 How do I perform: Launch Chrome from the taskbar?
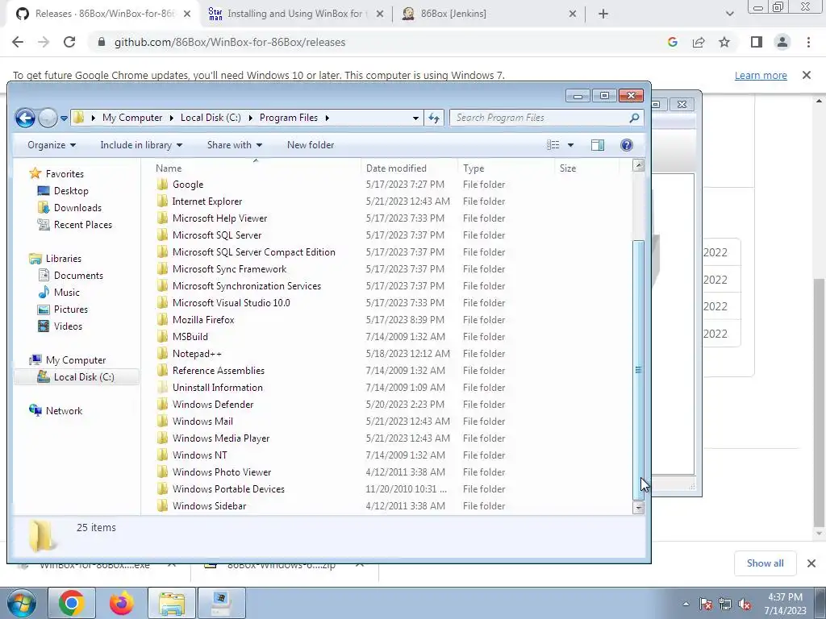(72, 603)
